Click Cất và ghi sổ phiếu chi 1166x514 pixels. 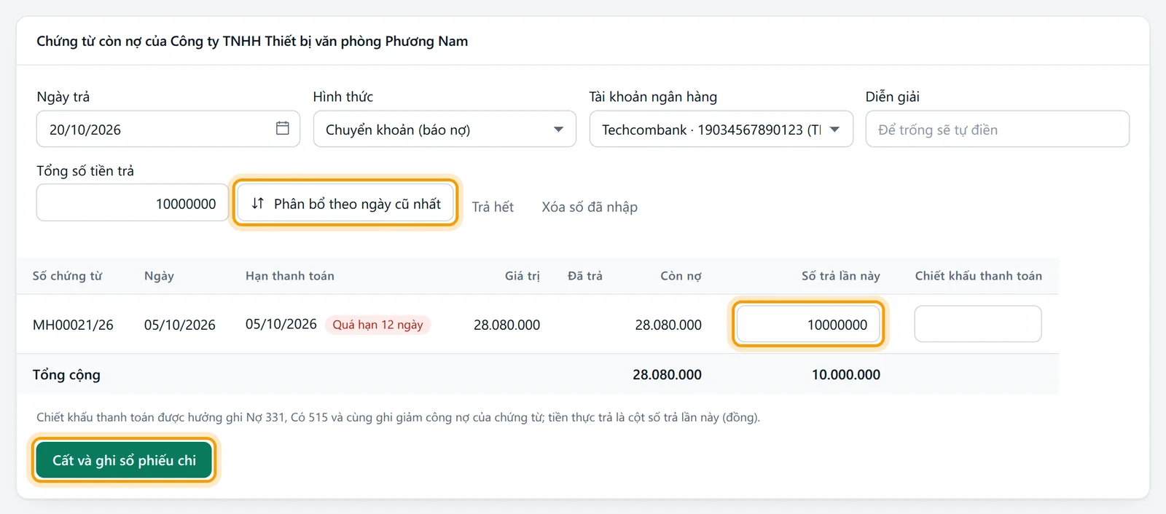coord(124,460)
